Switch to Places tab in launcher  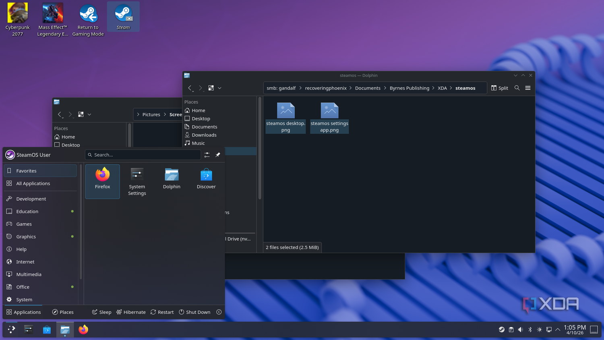point(63,312)
